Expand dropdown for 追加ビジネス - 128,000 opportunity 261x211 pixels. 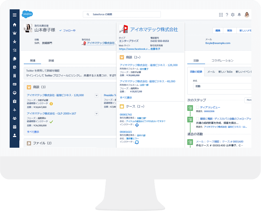coord(97,95)
